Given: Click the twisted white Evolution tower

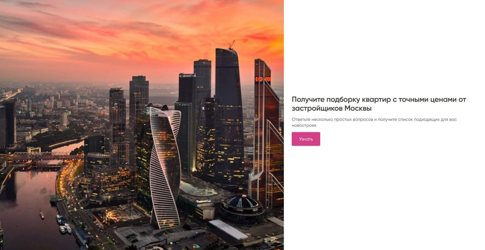Looking at the screenshot, I should 165,166.
